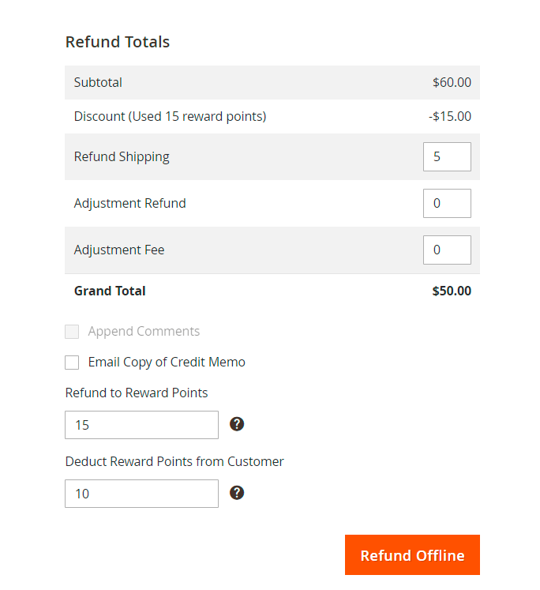Focus the Refund Shipping amount field
540x590 pixels.
(447, 156)
